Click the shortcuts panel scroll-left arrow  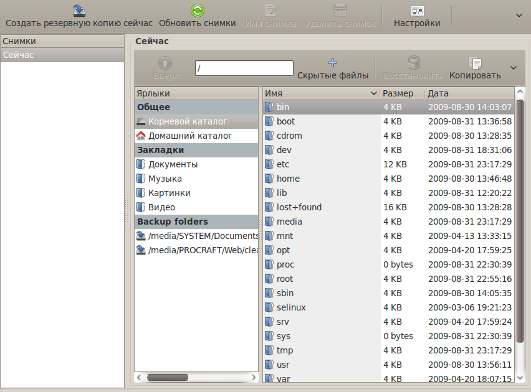click(139, 377)
